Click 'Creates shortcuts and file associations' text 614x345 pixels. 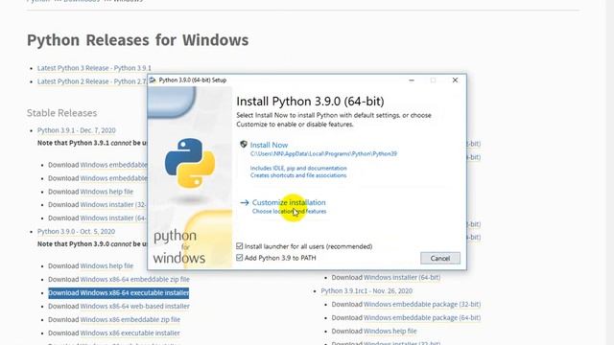pyautogui.click(x=298, y=175)
